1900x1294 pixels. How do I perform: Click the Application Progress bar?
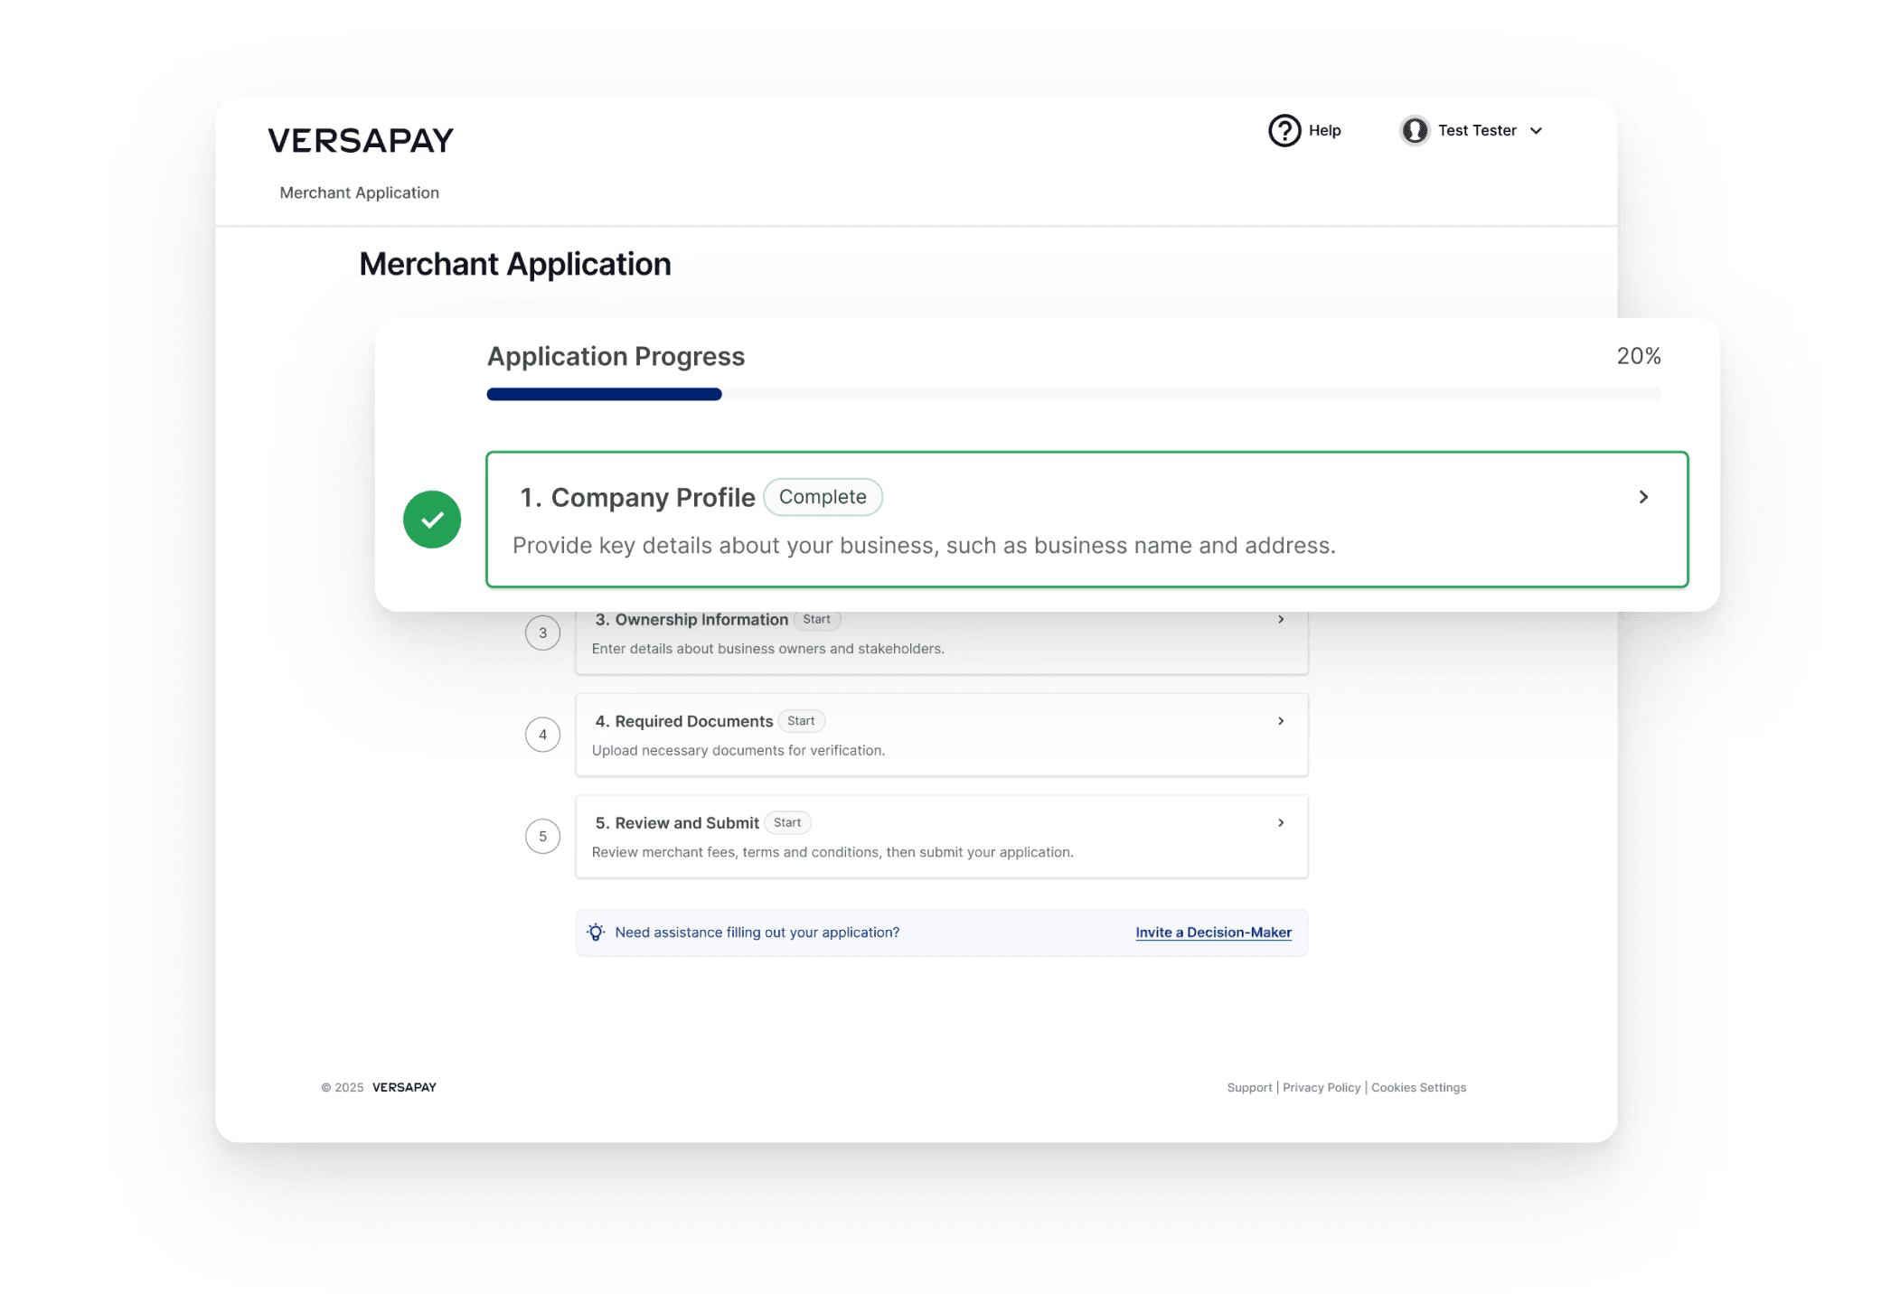pyautogui.click(x=1073, y=394)
